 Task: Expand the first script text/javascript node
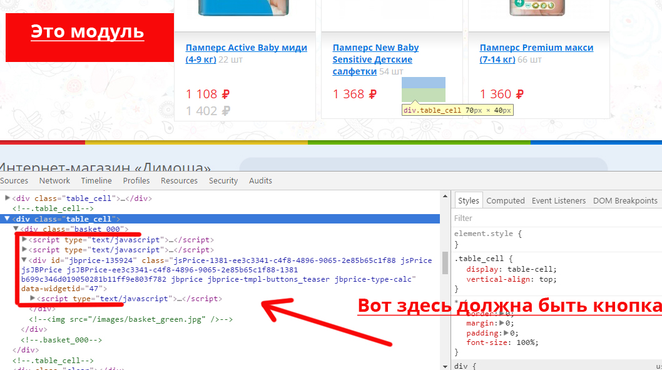coord(24,240)
